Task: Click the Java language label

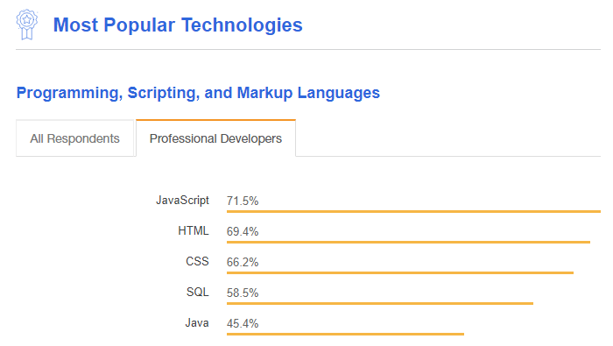Action: point(197,322)
